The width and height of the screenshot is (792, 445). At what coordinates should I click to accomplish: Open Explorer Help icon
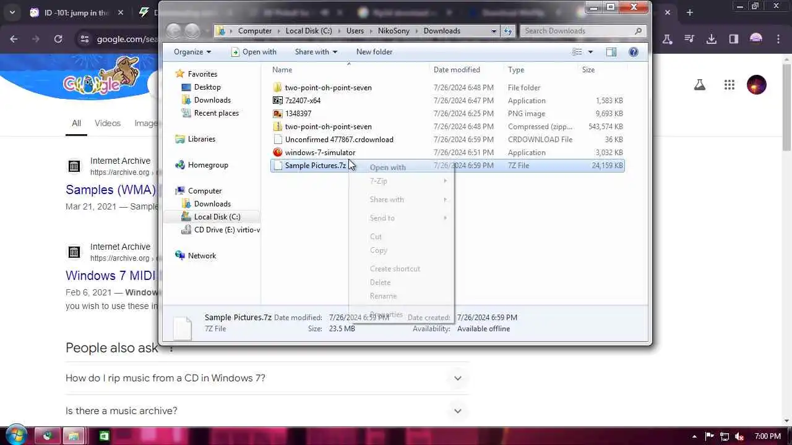(634, 52)
